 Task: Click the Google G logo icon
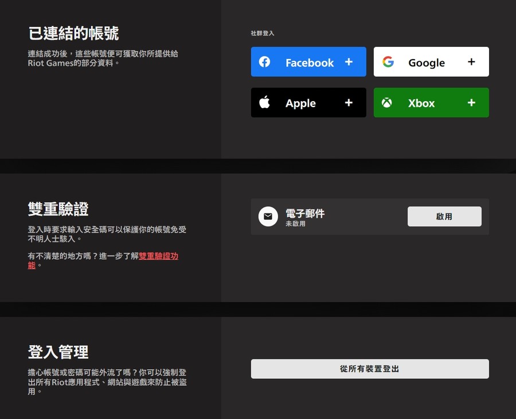(388, 62)
